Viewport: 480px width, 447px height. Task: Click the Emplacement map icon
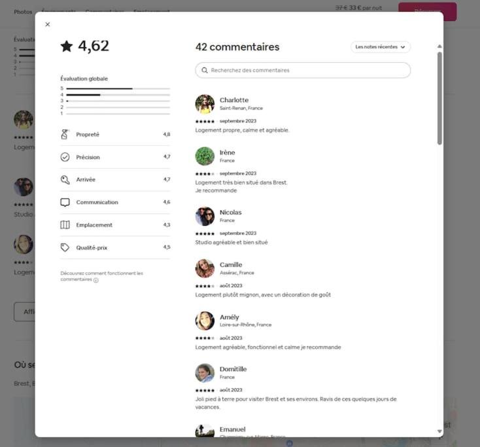pos(65,225)
